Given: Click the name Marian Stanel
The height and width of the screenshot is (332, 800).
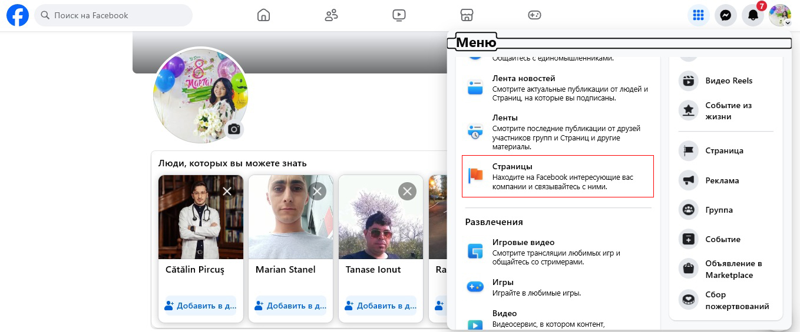Looking at the screenshot, I should point(286,270).
